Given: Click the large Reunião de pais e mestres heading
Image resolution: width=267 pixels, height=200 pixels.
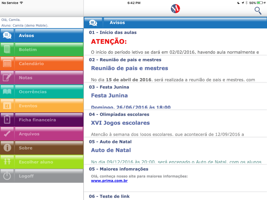Looking at the screenshot, I should [129, 68].
